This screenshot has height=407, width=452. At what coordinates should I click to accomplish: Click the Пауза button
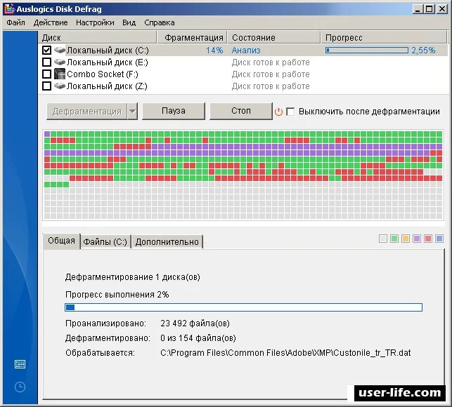[x=174, y=111]
